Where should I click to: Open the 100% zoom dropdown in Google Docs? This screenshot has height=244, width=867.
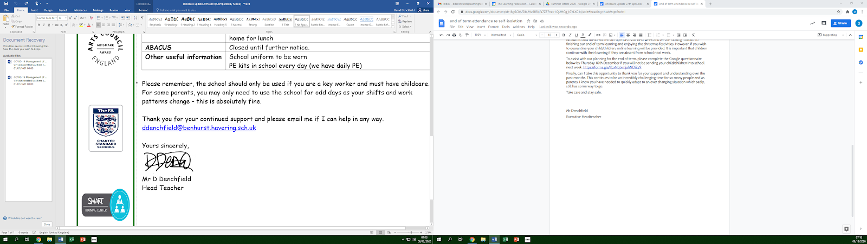click(x=480, y=35)
